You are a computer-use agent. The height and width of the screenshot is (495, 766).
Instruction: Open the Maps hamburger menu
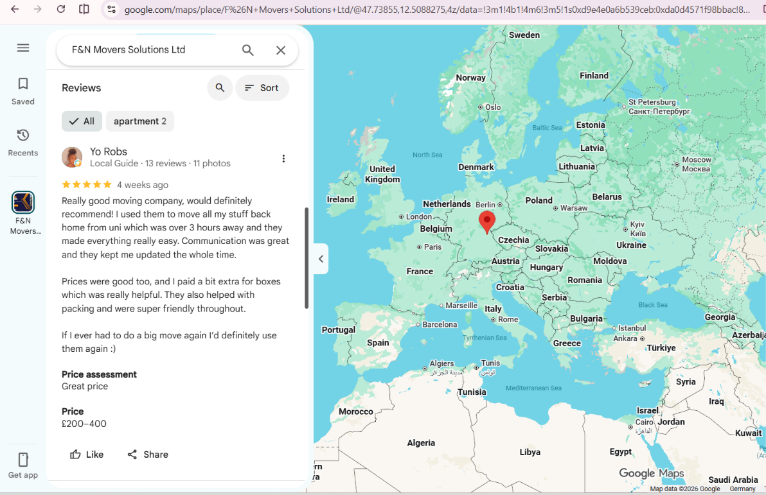point(23,48)
